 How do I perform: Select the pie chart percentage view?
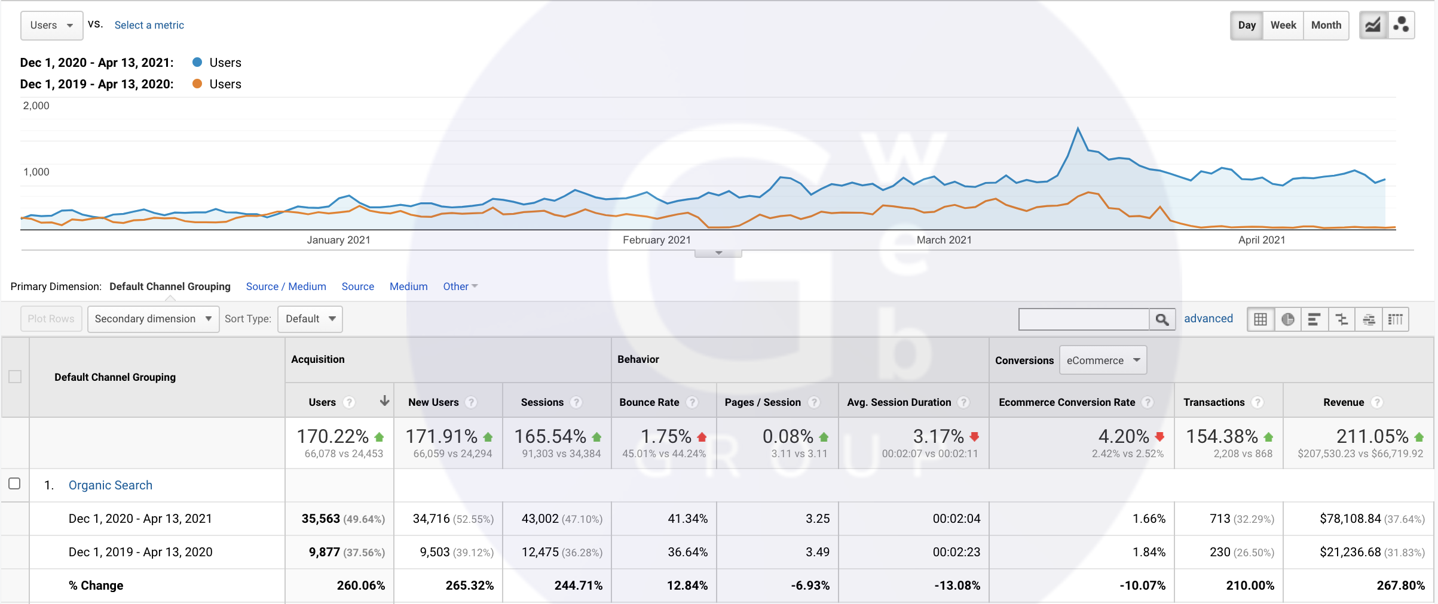pos(1288,319)
